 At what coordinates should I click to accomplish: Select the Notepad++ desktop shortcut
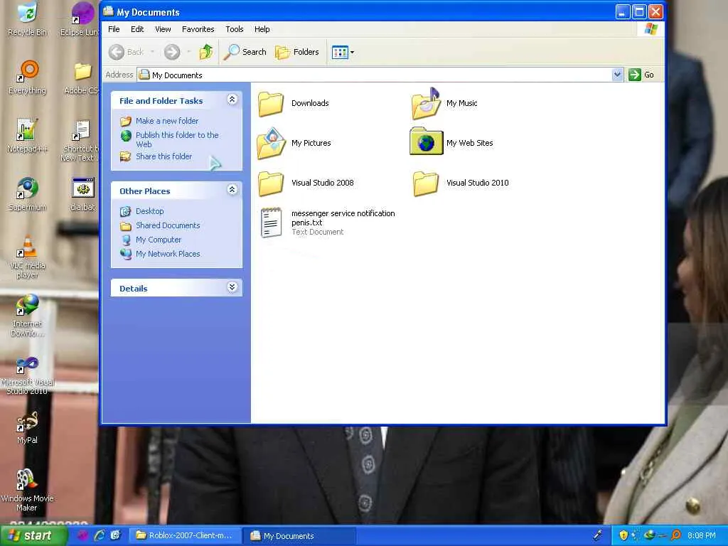click(28, 136)
